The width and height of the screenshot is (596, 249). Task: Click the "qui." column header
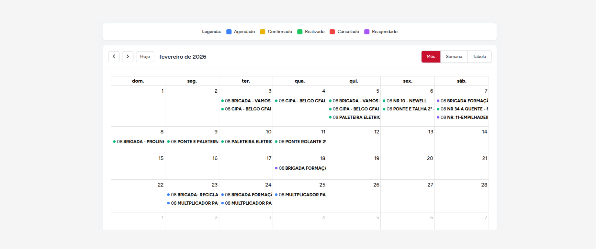pyautogui.click(x=354, y=81)
